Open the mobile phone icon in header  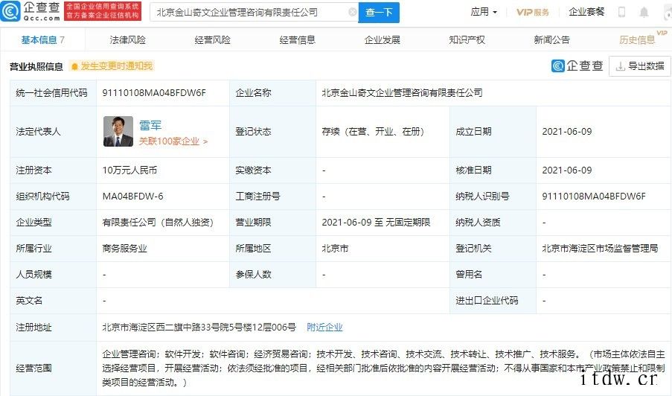(621, 12)
